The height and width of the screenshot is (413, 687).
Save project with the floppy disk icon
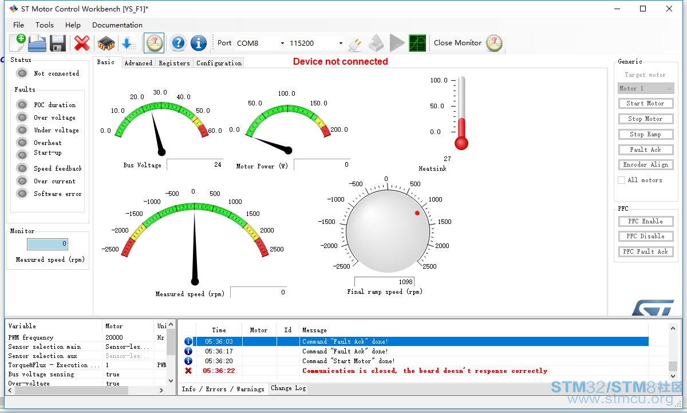click(58, 43)
